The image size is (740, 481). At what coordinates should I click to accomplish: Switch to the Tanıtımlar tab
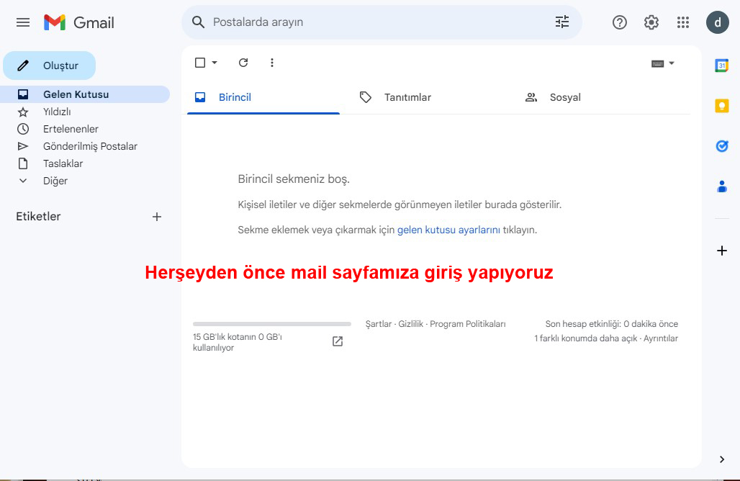[407, 97]
